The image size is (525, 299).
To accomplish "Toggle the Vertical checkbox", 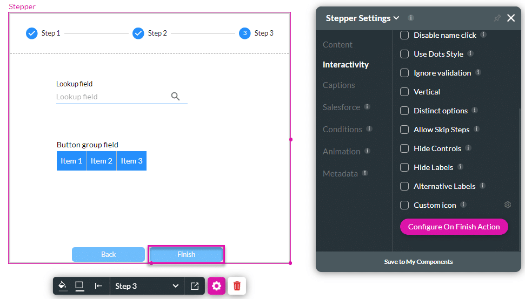I will (404, 92).
